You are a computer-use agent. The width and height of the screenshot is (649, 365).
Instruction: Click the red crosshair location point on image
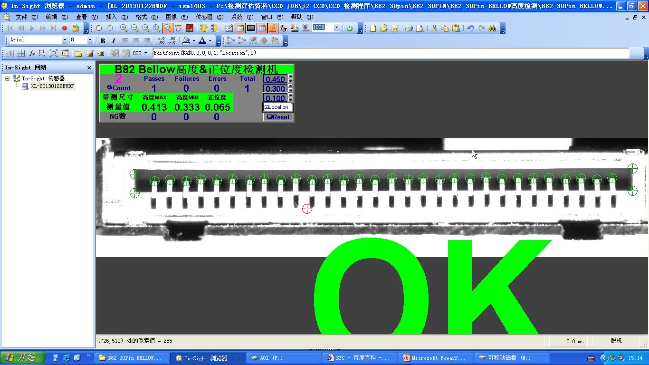tap(307, 208)
